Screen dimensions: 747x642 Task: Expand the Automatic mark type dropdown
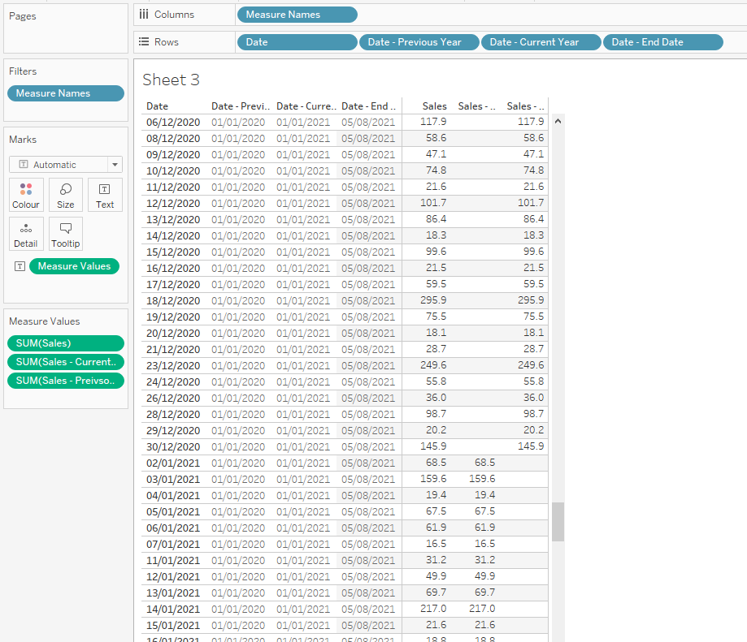point(115,165)
